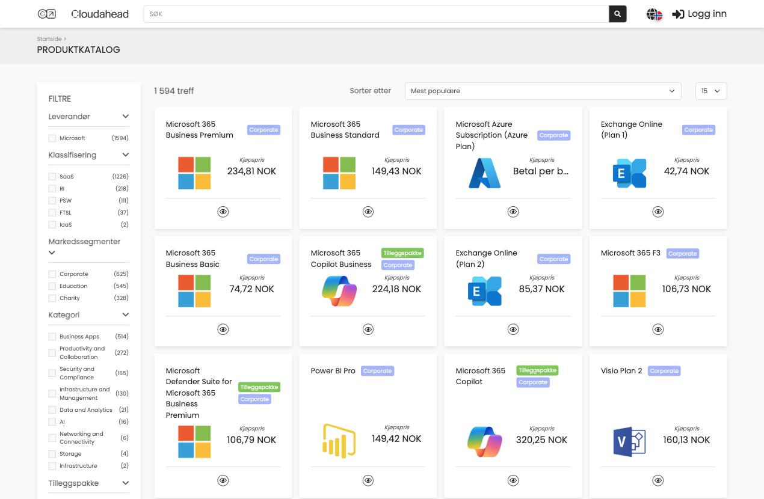Check the Security and Compliance filter
This screenshot has height=499, width=764.
pyautogui.click(x=52, y=373)
